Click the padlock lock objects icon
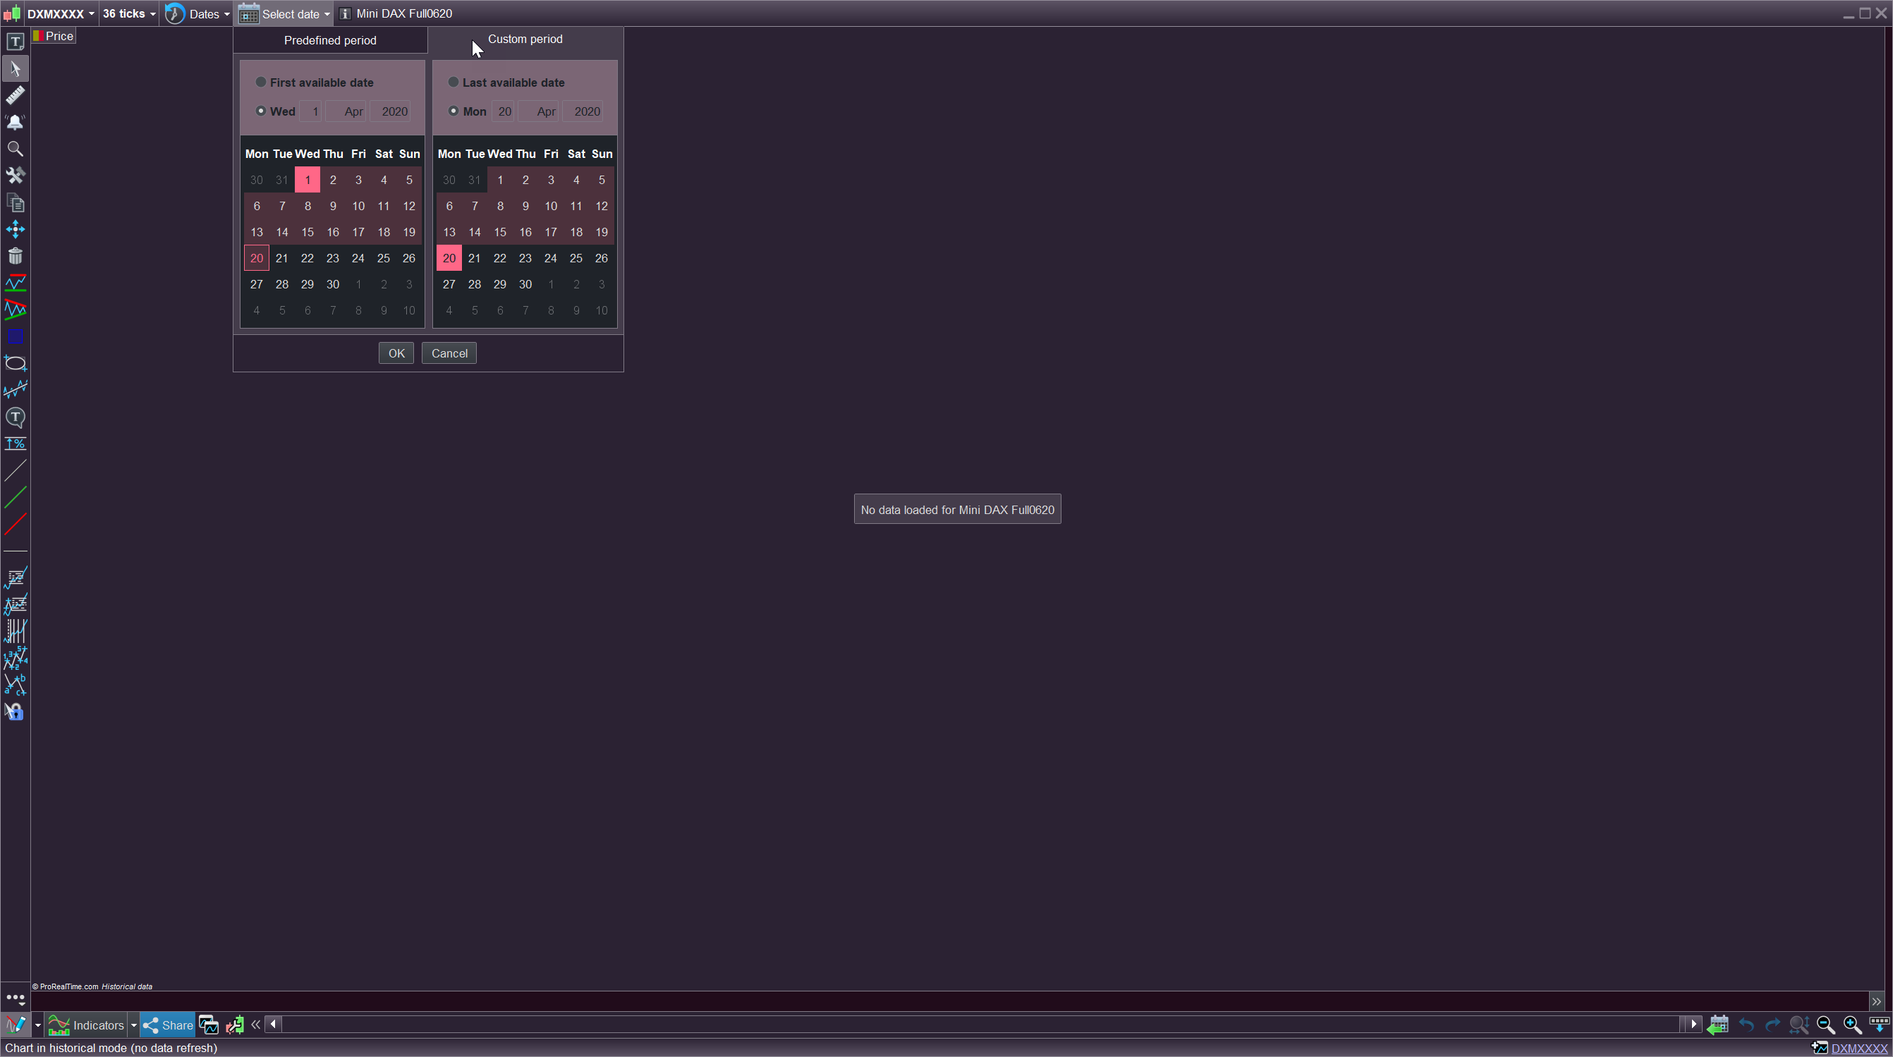1893x1057 pixels. [15, 711]
